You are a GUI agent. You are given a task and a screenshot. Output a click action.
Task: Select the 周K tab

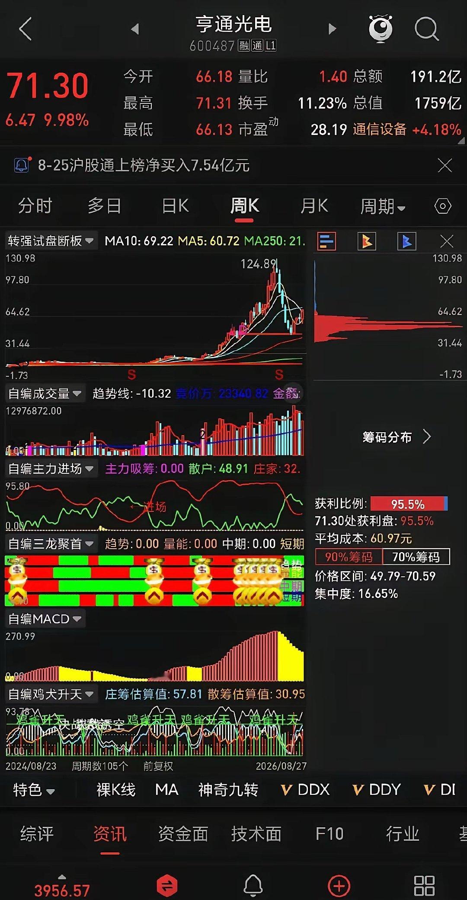[x=244, y=206]
